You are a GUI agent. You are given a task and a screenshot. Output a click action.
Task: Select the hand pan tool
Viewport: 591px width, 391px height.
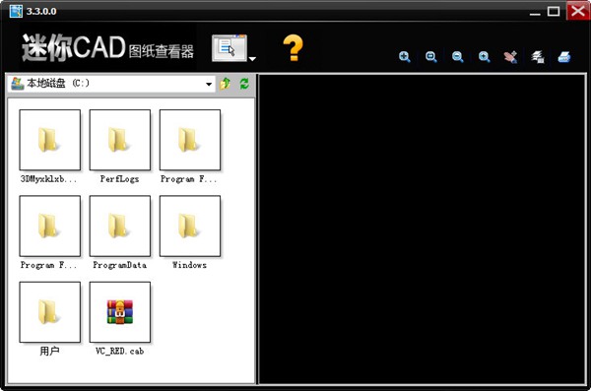pos(510,57)
